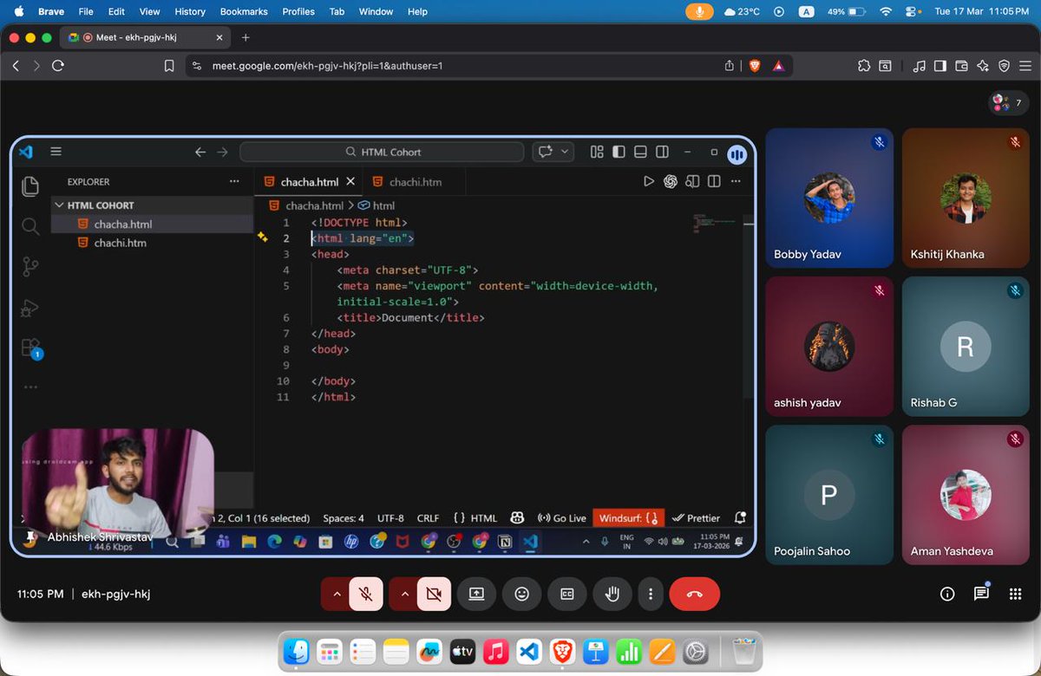1041x676 pixels.
Task: Open Numbers from the Dock
Action: [x=628, y=651]
